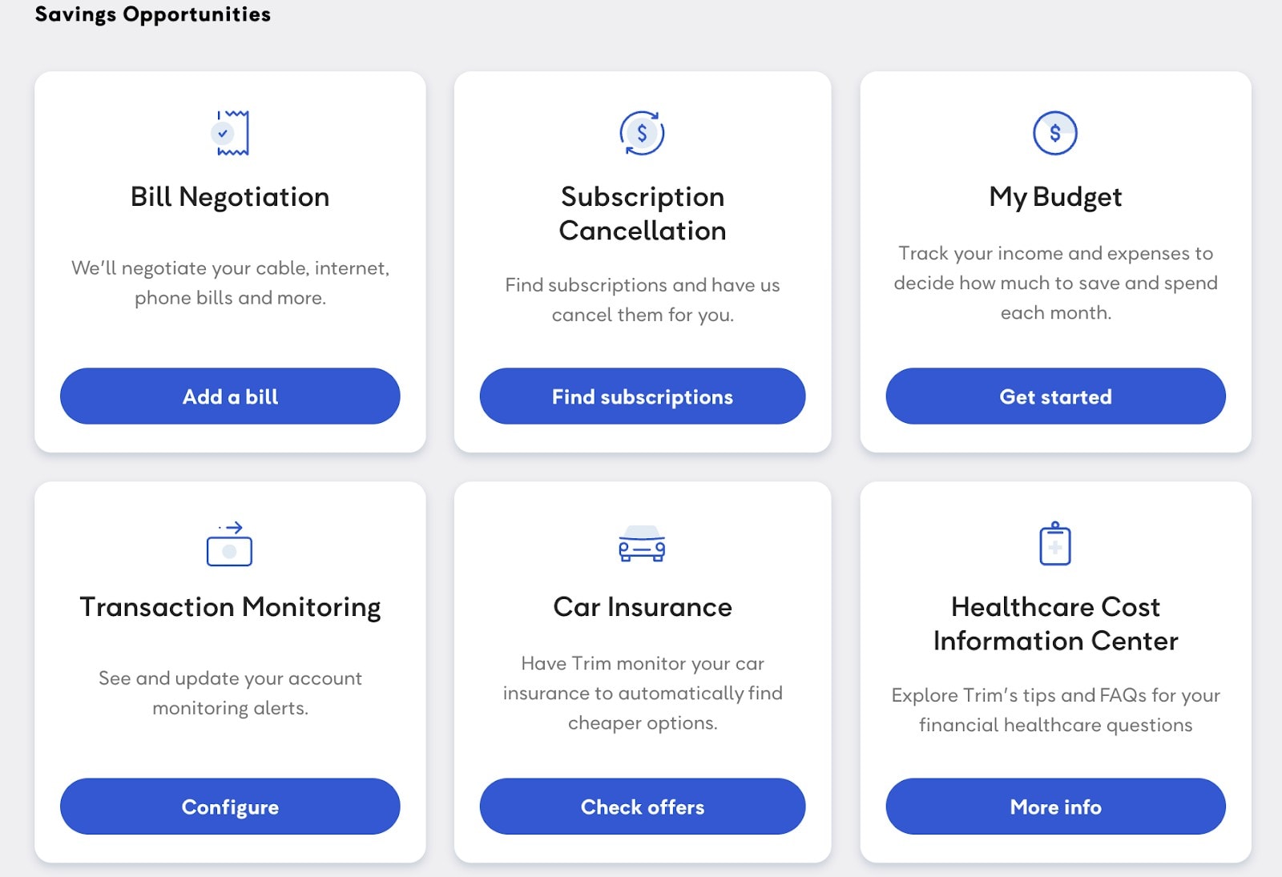Image resolution: width=1282 pixels, height=877 pixels.
Task: Click the Savings Opportunities section title
Action: click(153, 14)
